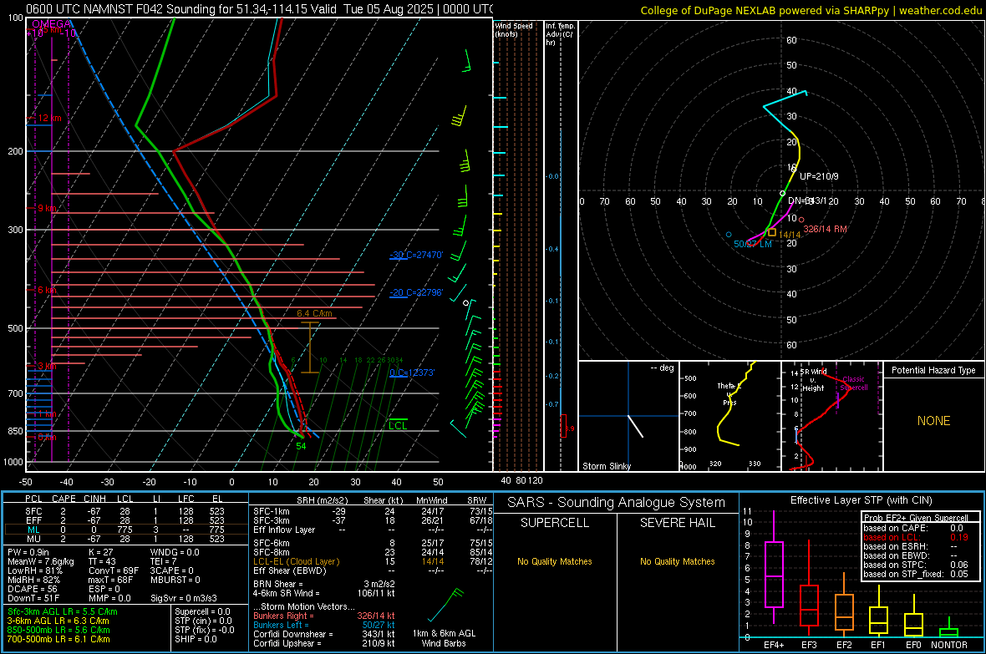Click the BRN Shear = 3 m2/s2 line
Screen dimensions: 986x654
point(324,584)
